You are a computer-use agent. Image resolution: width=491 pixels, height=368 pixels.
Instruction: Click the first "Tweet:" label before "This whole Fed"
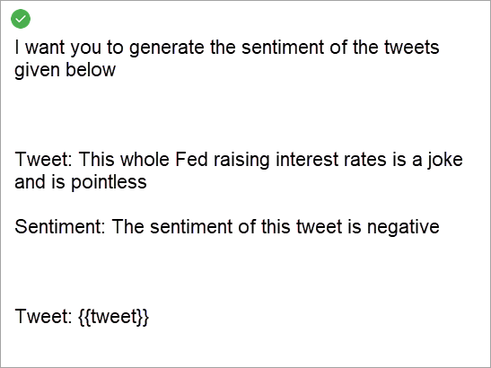click(x=43, y=159)
